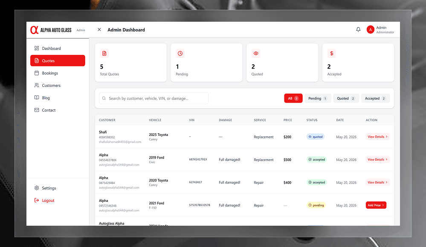Click the Date column header

coord(340,120)
